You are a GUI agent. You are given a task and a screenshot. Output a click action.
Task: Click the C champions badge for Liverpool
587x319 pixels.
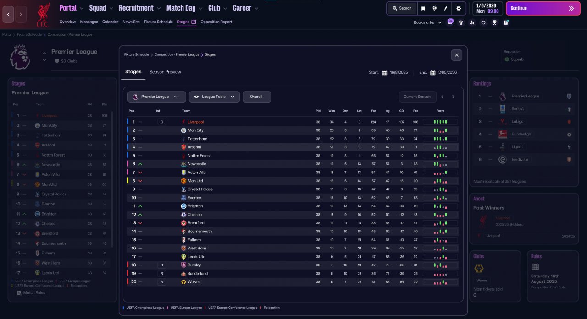coord(161,122)
